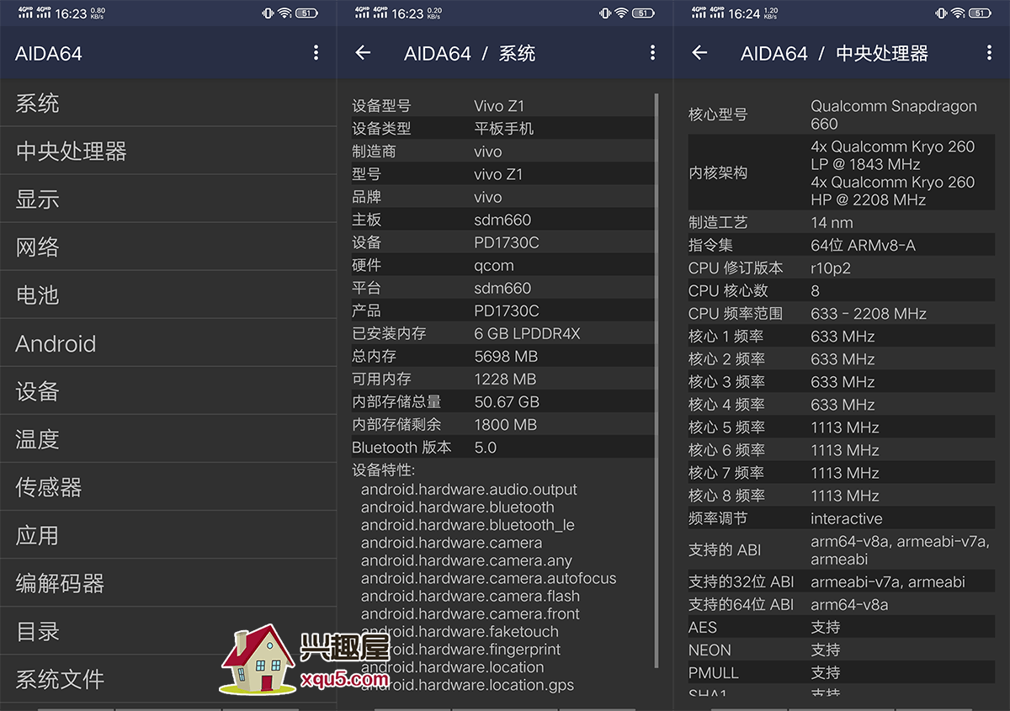Open overflow menu on AIDA64 main screen
Screen dimensions: 1010x711
(316, 53)
